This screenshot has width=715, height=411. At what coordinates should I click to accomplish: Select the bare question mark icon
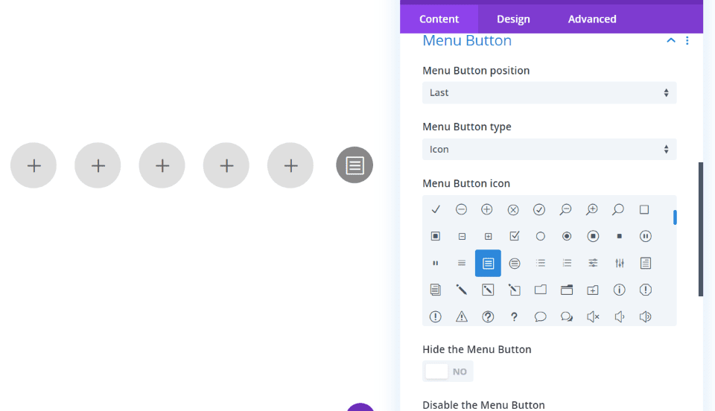click(x=514, y=316)
